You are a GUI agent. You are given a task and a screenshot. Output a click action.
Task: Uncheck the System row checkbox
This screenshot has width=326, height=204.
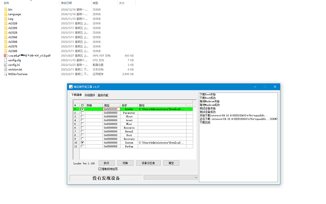[83, 142]
